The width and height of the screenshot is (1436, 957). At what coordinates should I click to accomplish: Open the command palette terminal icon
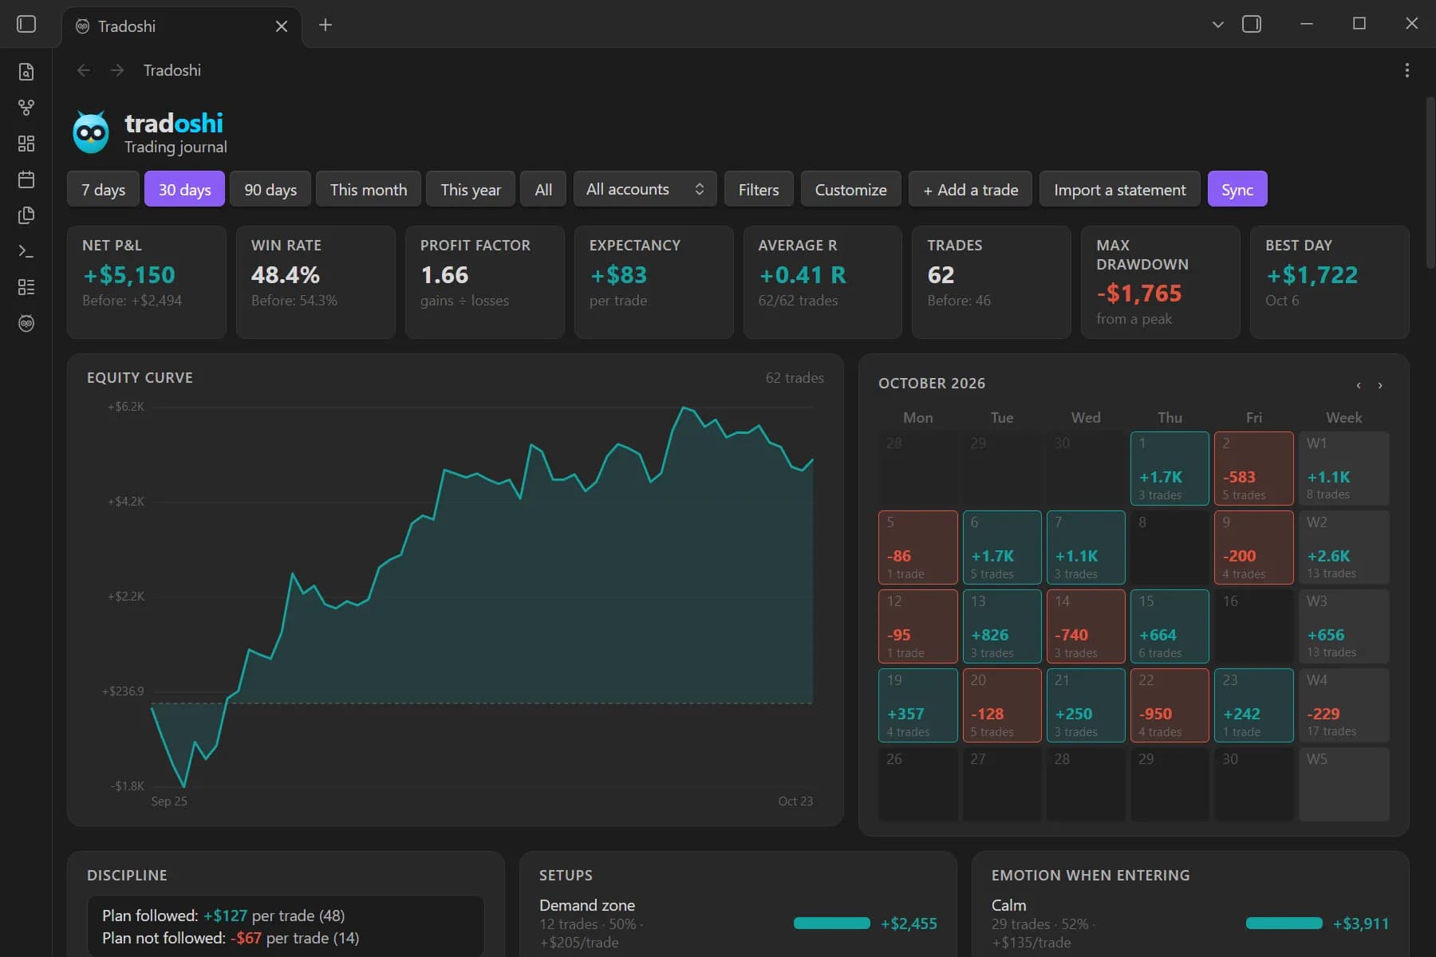click(x=26, y=251)
